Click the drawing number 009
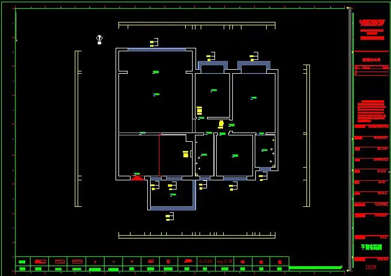391x276 pixels. [x=371, y=267]
